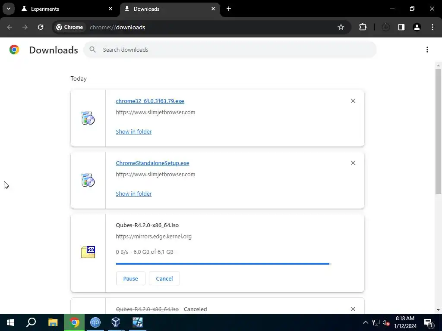Image resolution: width=442 pixels, height=331 pixels.
Task: Click the page vertical scrollbar thumb
Action: [x=438, y=131]
